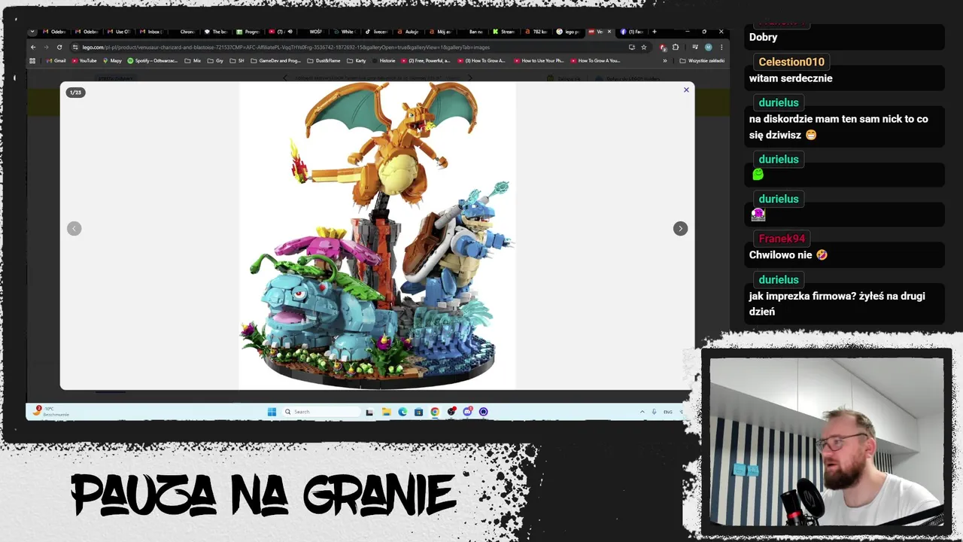963x542 pixels.
Task: Open the browser extensions puzzle icon
Action: click(676, 47)
